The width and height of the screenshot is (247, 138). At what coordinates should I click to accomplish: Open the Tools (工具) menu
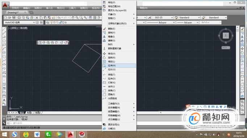(x=72, y=8)
